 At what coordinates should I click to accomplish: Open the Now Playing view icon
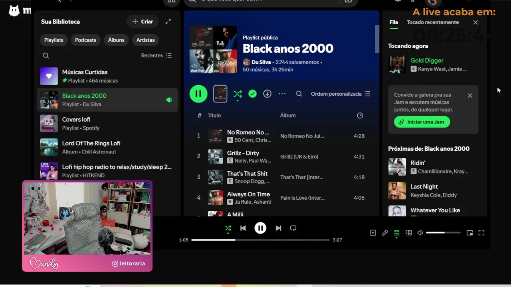pos(373,233)
